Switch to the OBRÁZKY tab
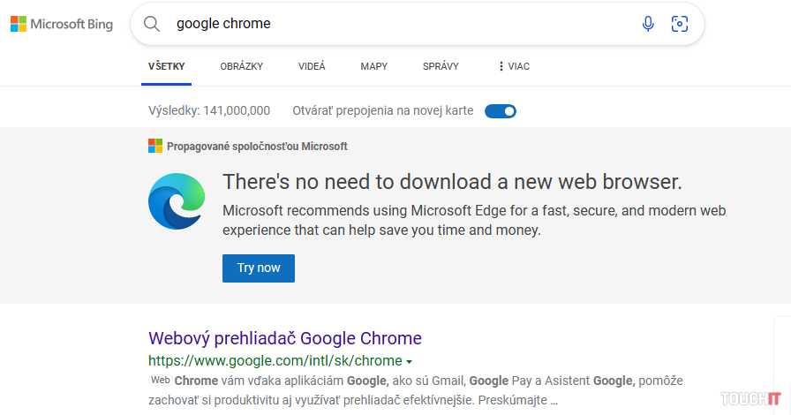This screenshot has height=415, width=791. (x=242, y=66)
